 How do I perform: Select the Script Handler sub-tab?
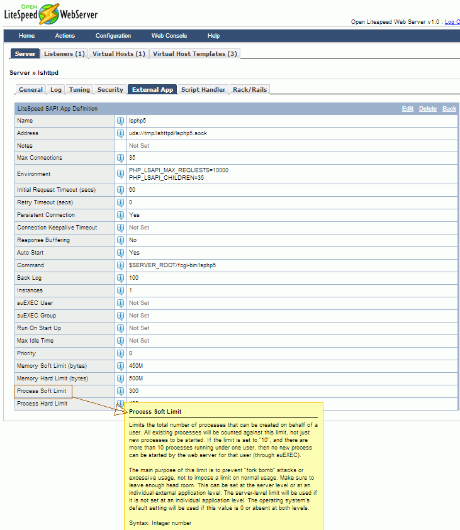203,89
